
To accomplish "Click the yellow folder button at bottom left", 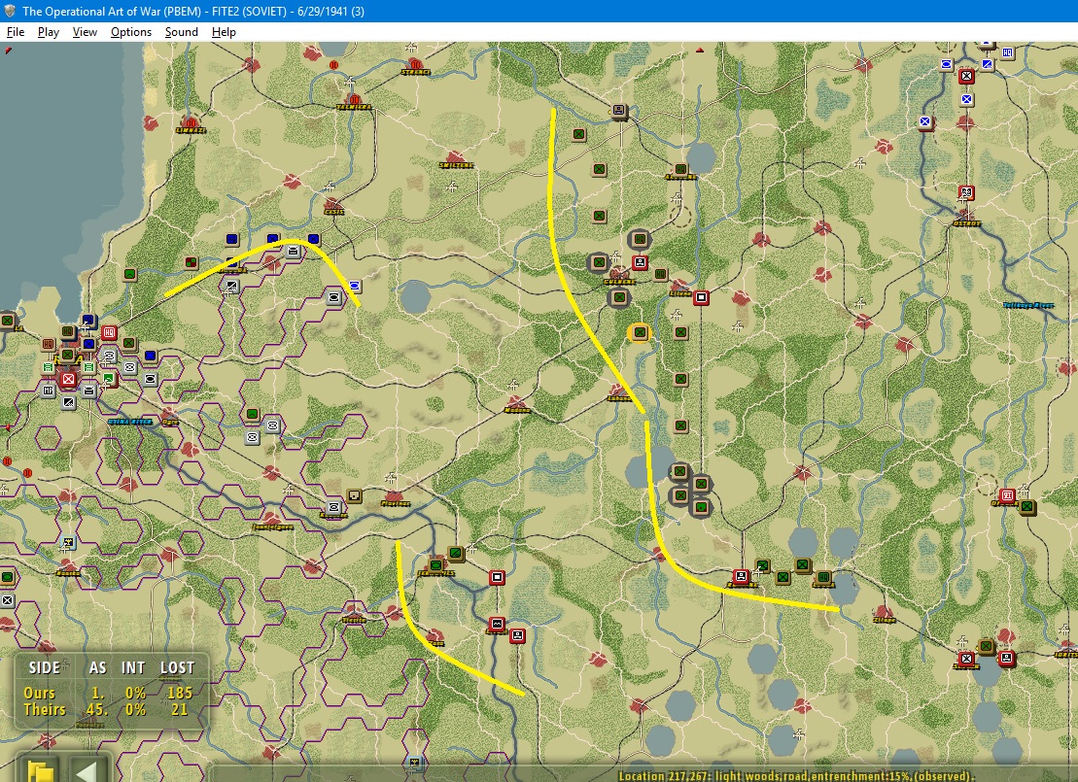I will [x=41, y=769].
